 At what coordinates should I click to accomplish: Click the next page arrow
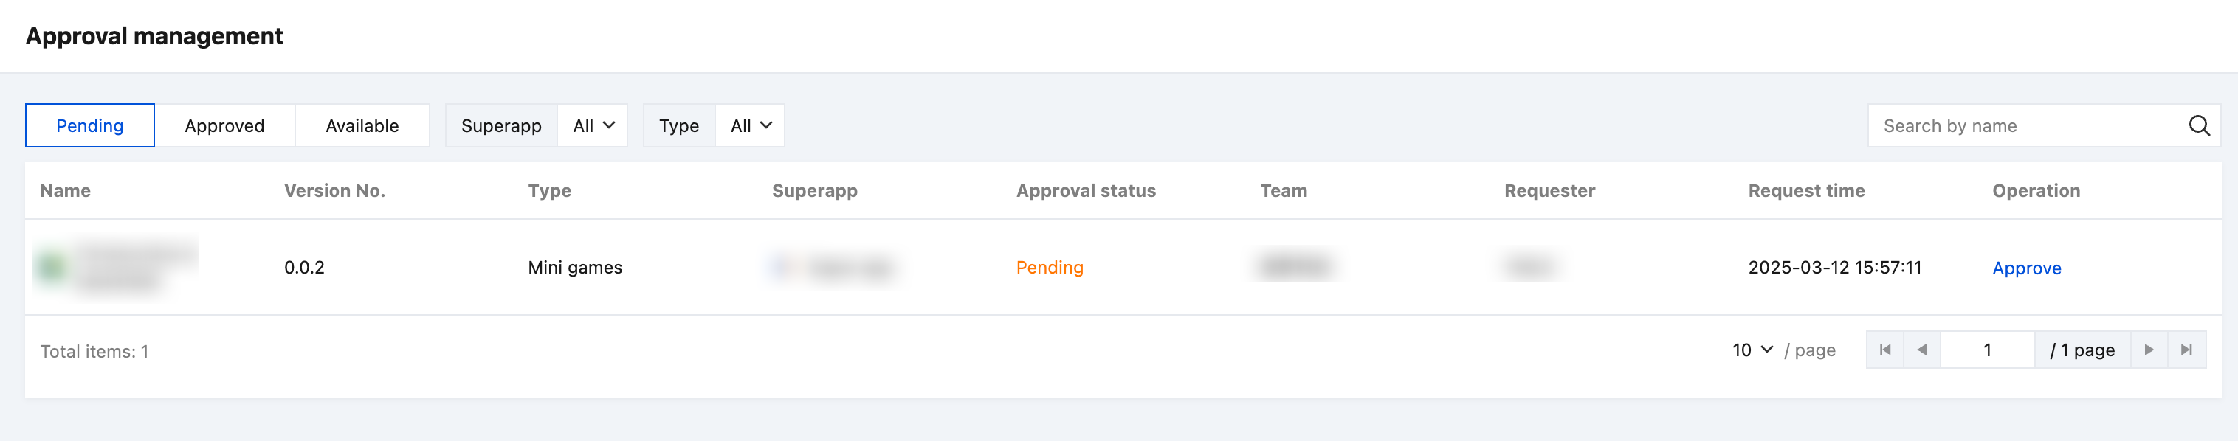[2149, 350]
